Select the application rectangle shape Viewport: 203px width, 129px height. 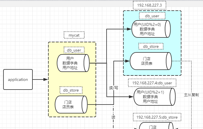point(18,79)
